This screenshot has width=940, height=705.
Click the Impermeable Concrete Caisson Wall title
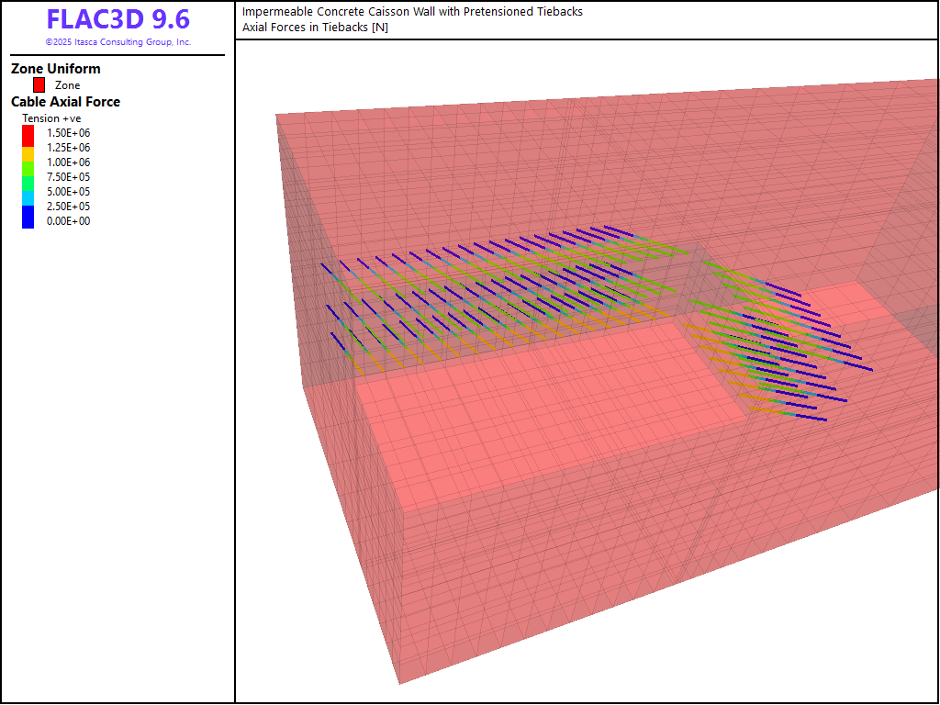tap(412, 12)
